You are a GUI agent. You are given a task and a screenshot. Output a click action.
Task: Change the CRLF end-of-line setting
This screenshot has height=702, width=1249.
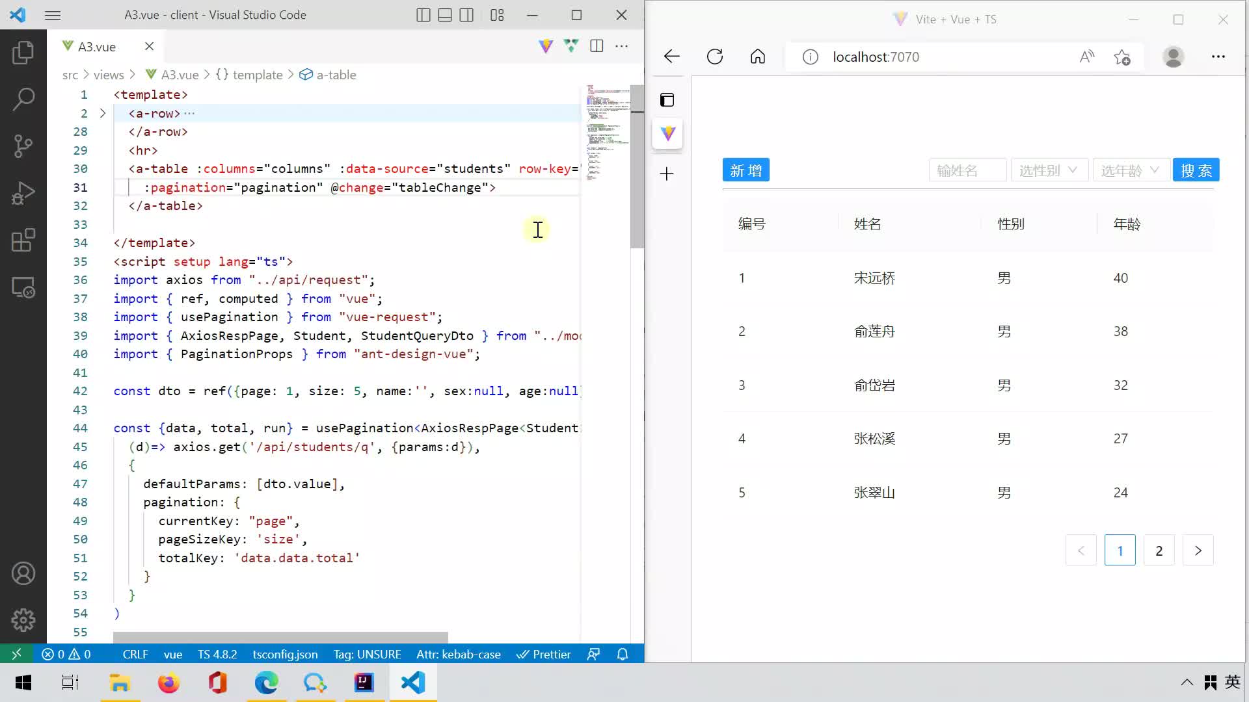135,655
